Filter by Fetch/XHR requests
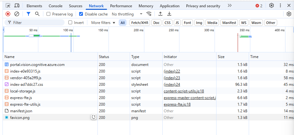294x135 pixels. [140, 23]
